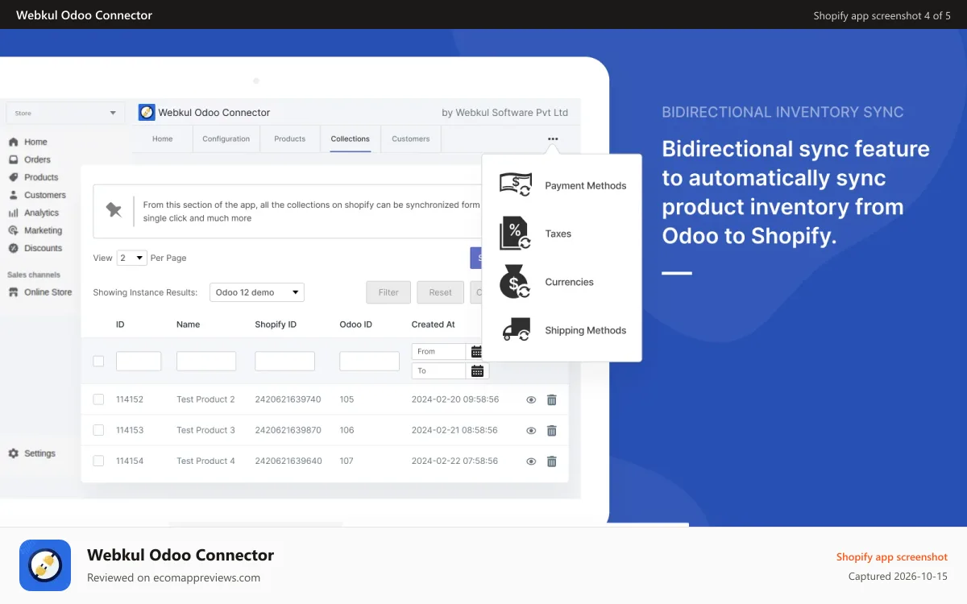Switch to the Configuration tab
967x604 pixels.
(226, 139)
